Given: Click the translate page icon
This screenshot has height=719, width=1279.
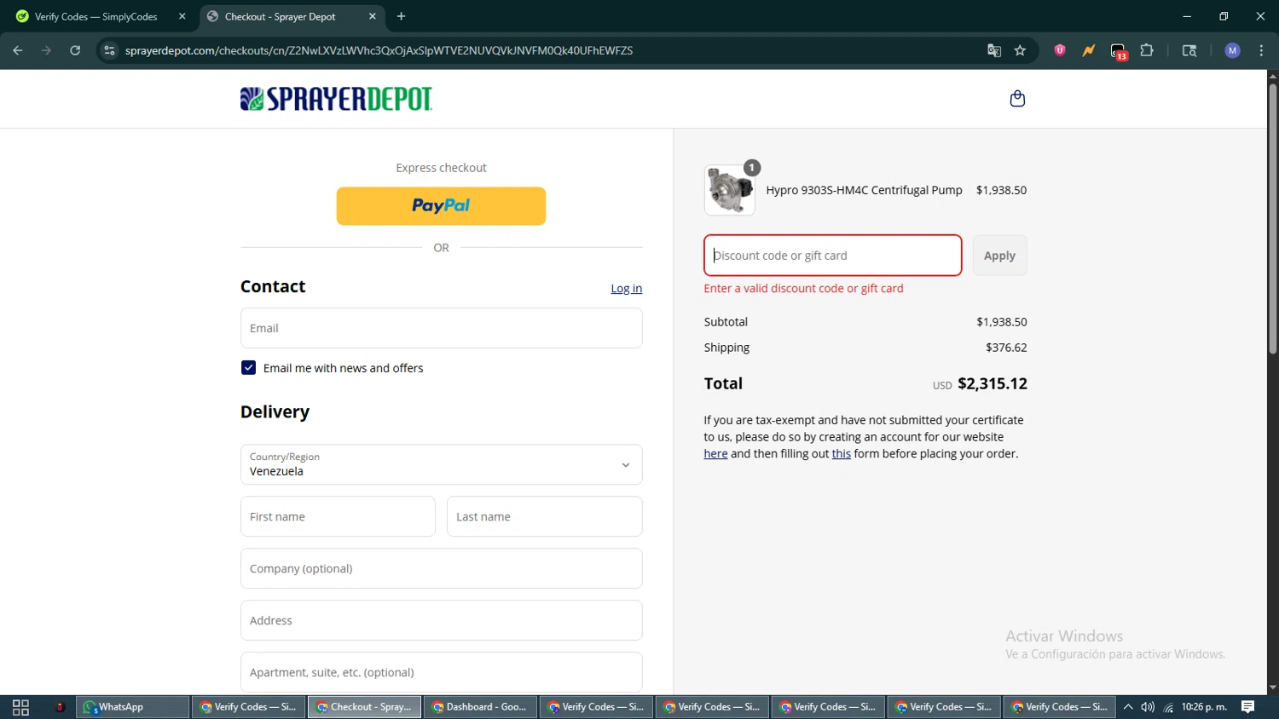Looking at the screenshot, I should (x=994, y=50).
